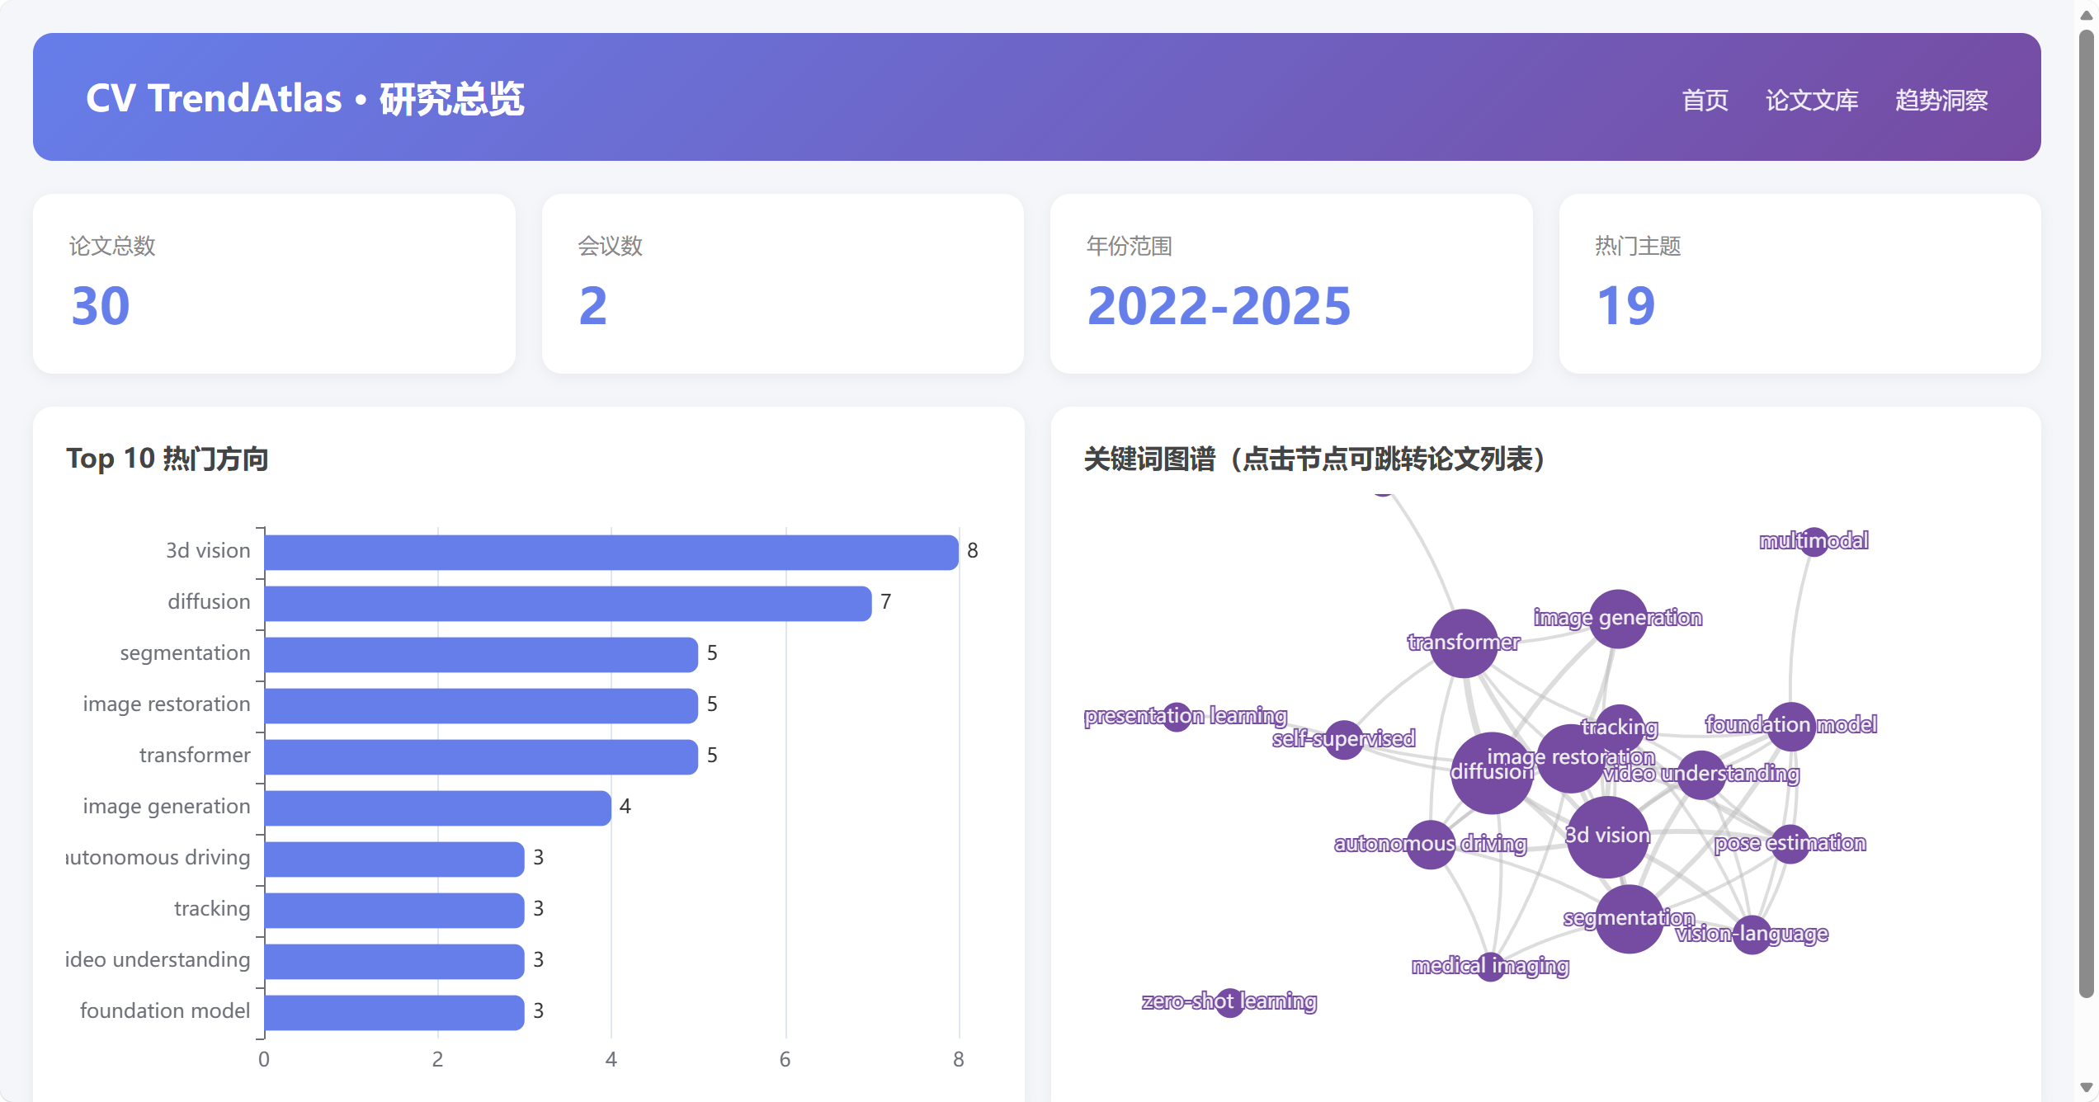Screen dimensions: 2099x1102
Task: Open the self-supervised graph node
Action: [1343, 740]
